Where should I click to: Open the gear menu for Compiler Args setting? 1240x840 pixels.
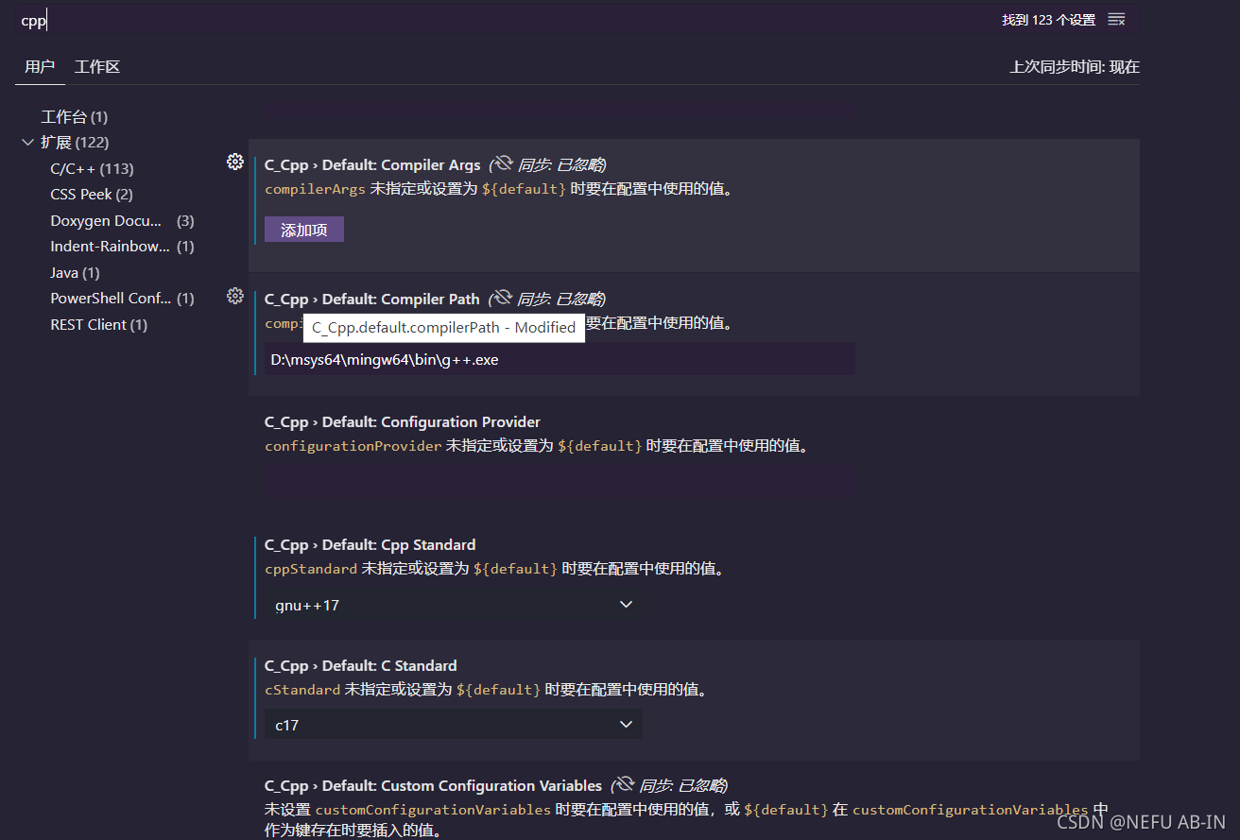click(234, 162)
